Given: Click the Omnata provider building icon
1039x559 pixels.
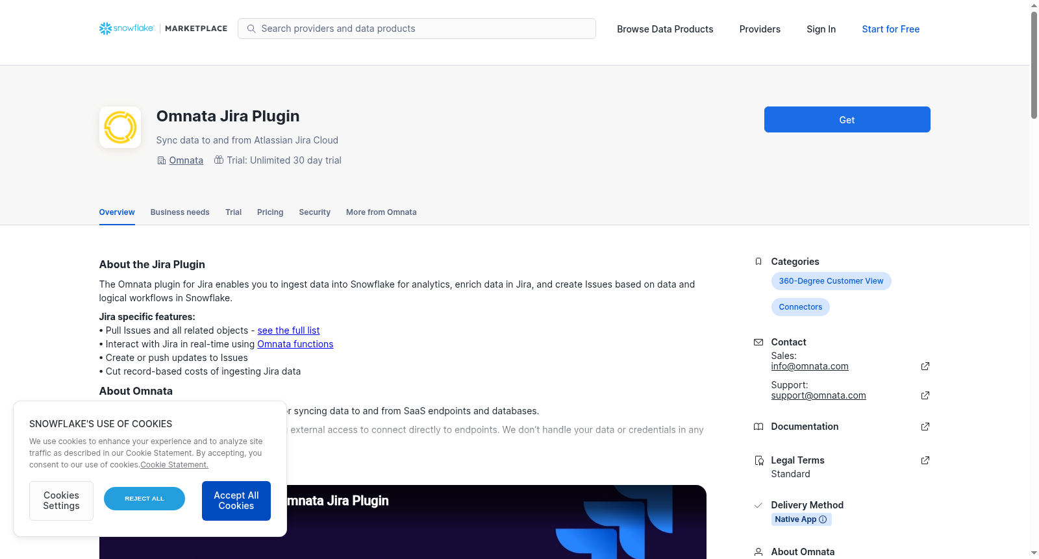Looking at the screenshot, I should [162, 160].
